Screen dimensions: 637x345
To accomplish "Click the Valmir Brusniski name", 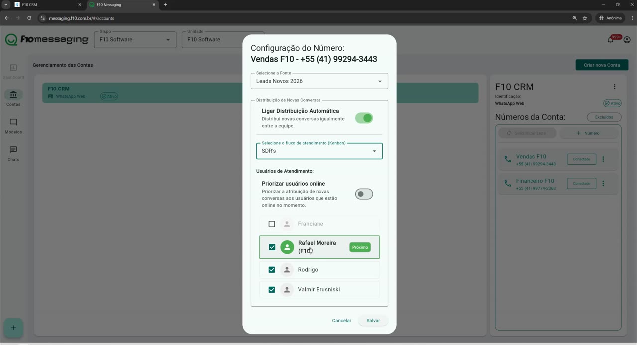I will click(319, 290).
